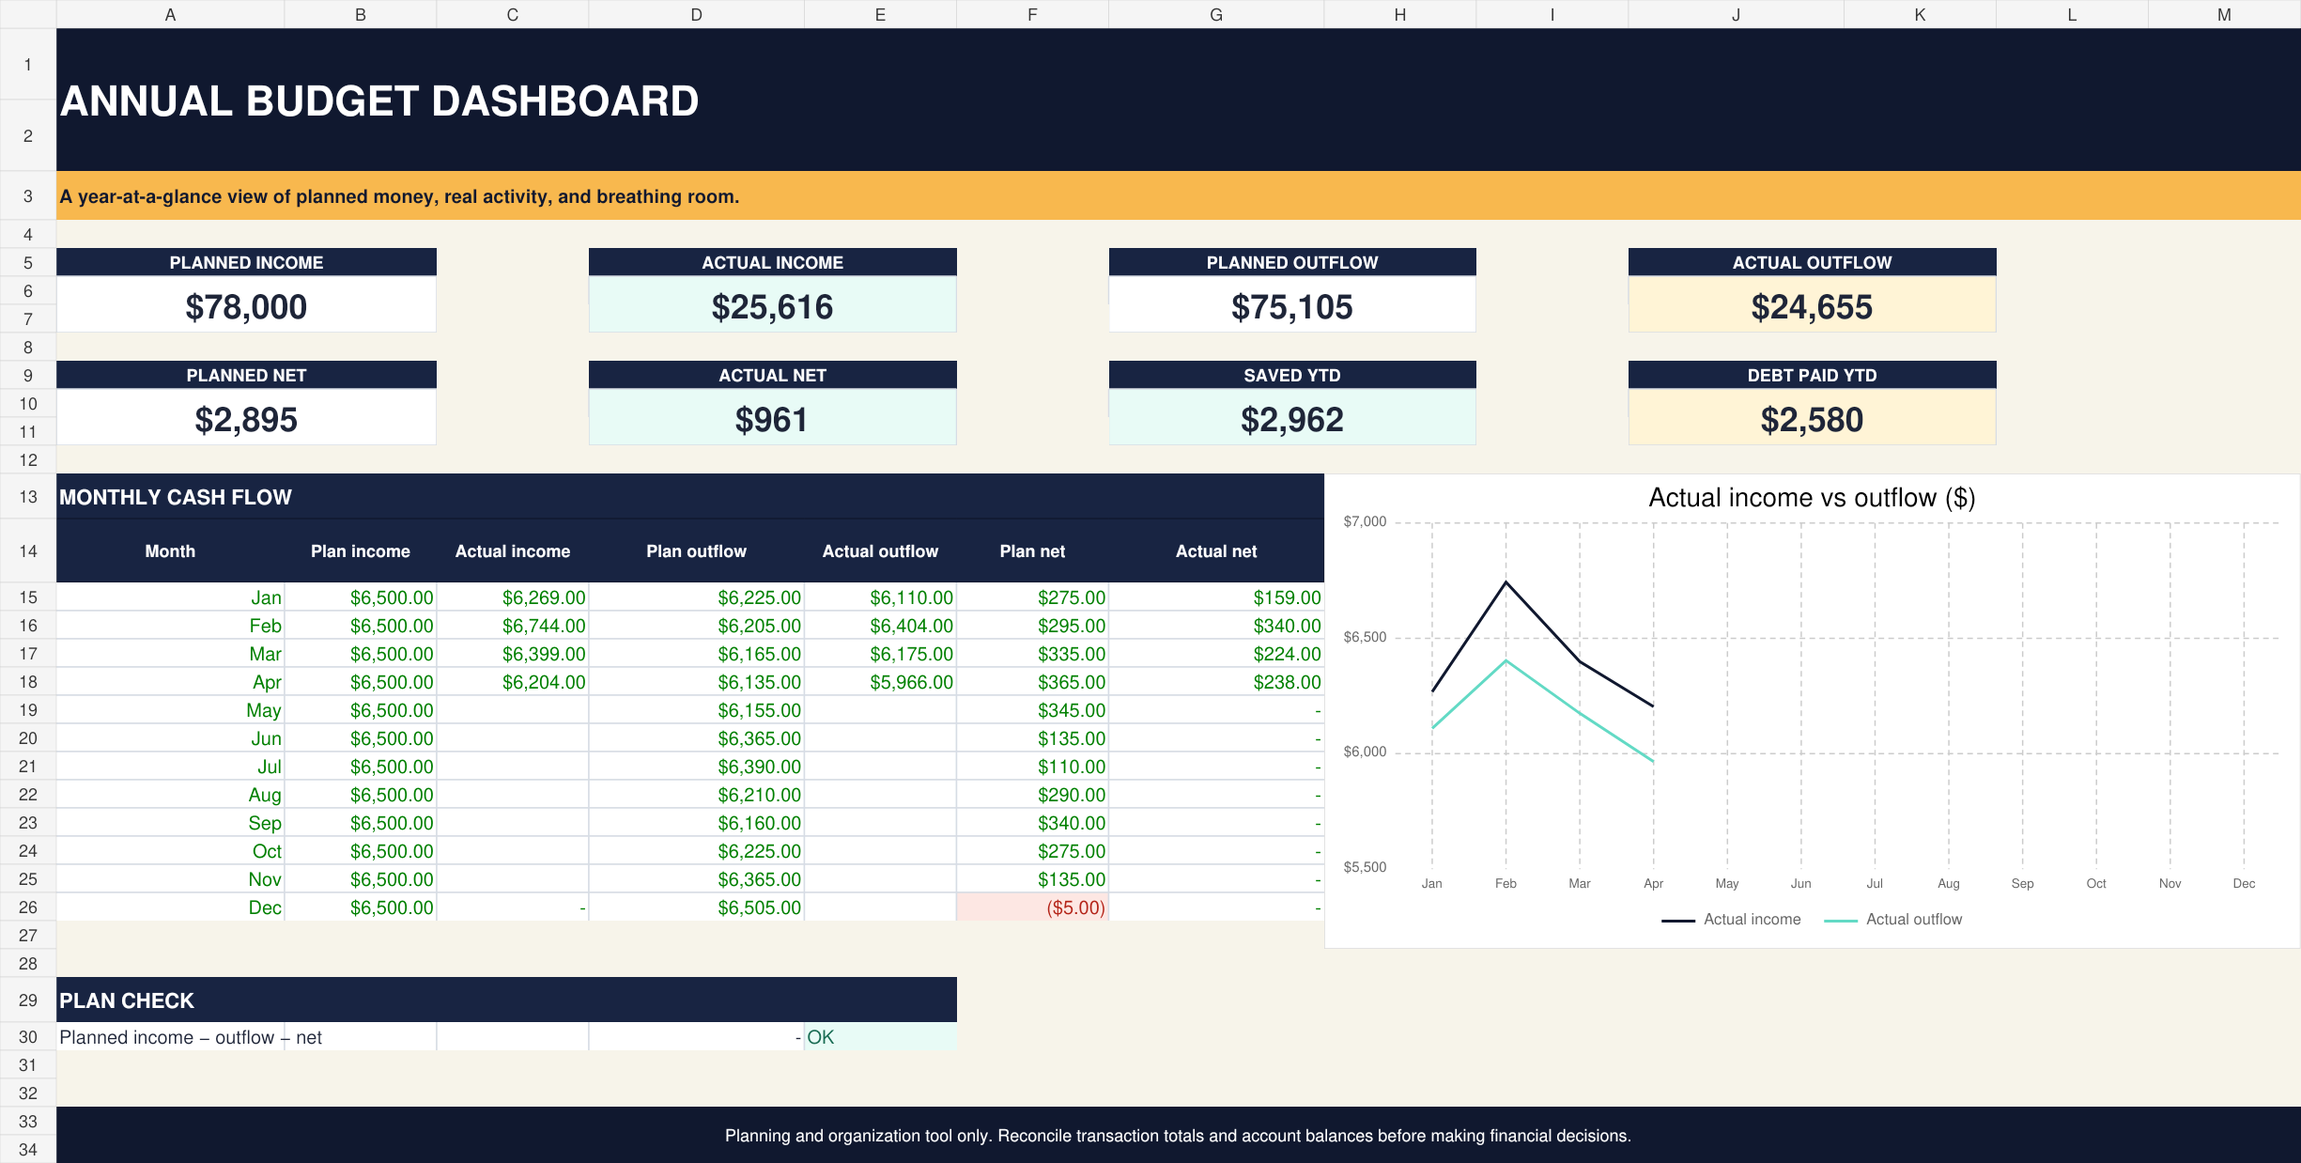This screenshot has width=2301, height=1163.
Task: Select the PLANNED NET value $2,895
Action: click(246, 418)
